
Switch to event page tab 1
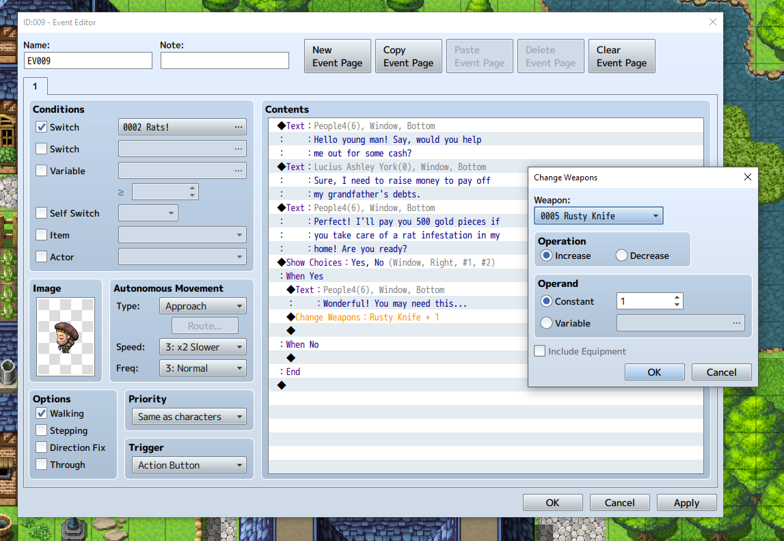click(x=36, y=86)
